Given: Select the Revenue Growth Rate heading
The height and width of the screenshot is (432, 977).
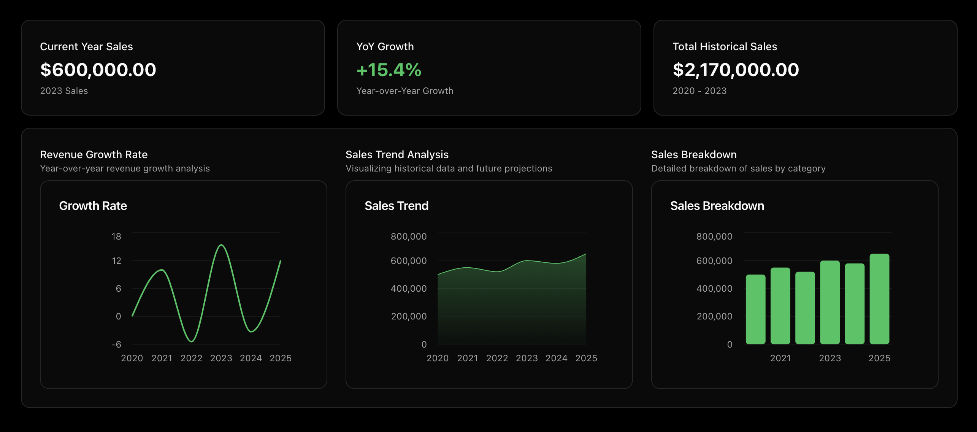Looking at the screenshot, I should pos(94,154).
